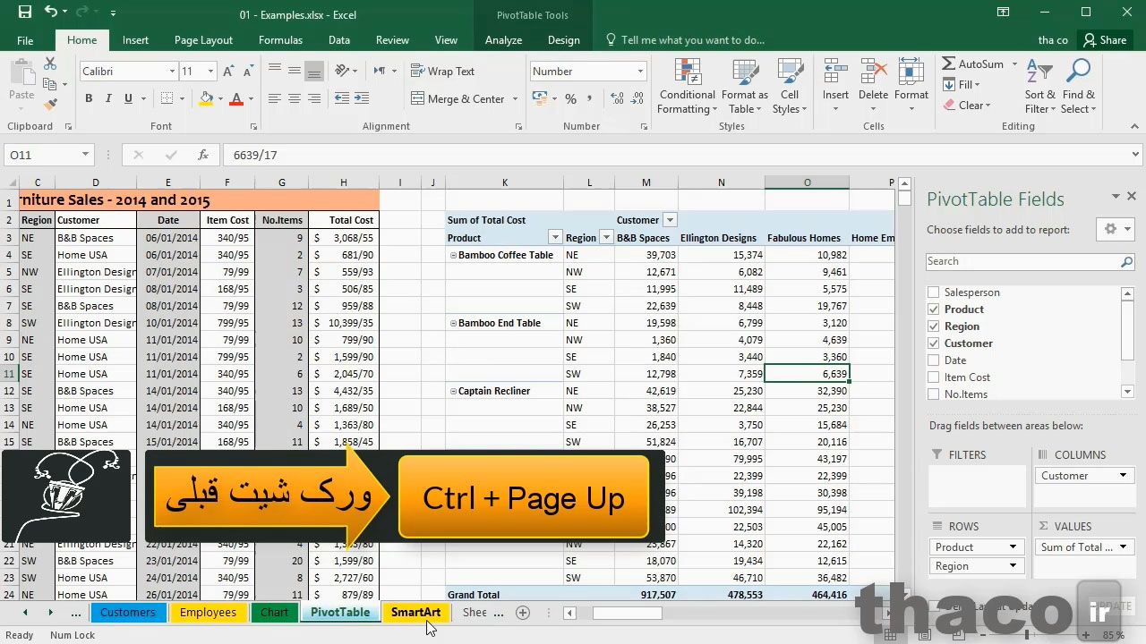Increase font size with A-up icon
This screenshot has height=644, width=1146.
pos(228,72)
